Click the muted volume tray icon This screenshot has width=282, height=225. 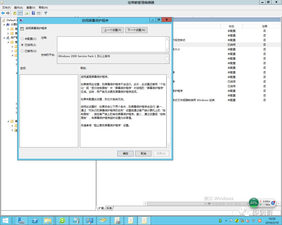(x=248, y=221)
